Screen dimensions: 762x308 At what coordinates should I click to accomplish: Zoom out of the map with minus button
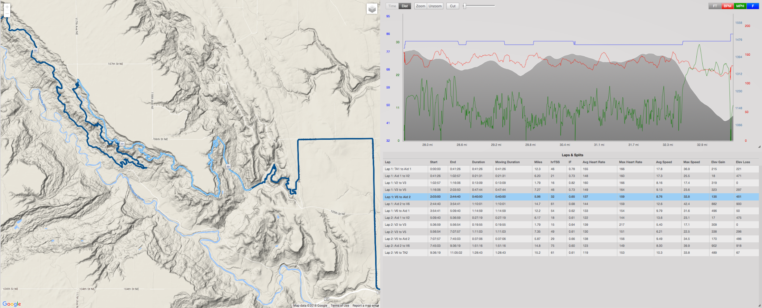(7, 14)
